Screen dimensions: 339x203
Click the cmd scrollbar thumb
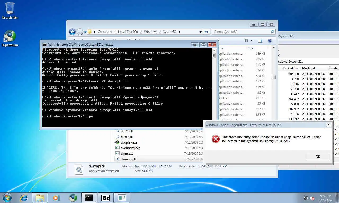click(214, 56)
